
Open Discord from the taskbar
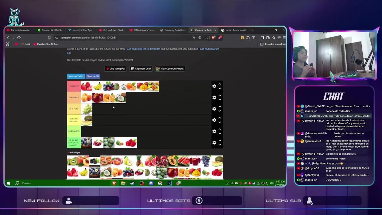pos(151,183)
